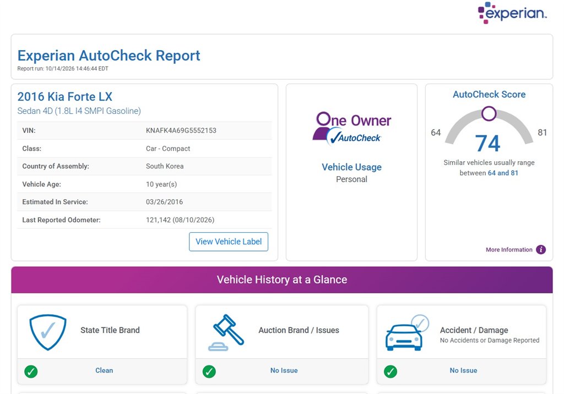Open the More Information info icon

tap(541, 249)
